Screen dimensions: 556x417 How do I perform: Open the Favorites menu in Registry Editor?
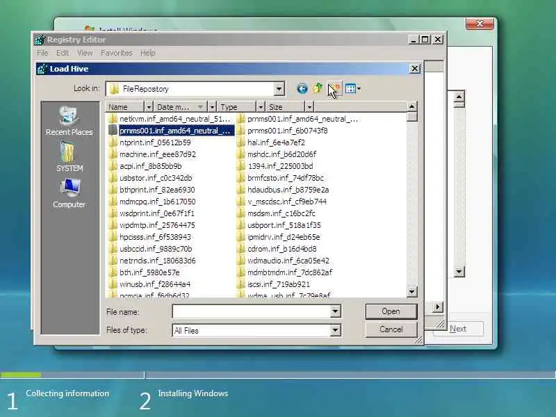pyautogui.click(x=116, y=53)
